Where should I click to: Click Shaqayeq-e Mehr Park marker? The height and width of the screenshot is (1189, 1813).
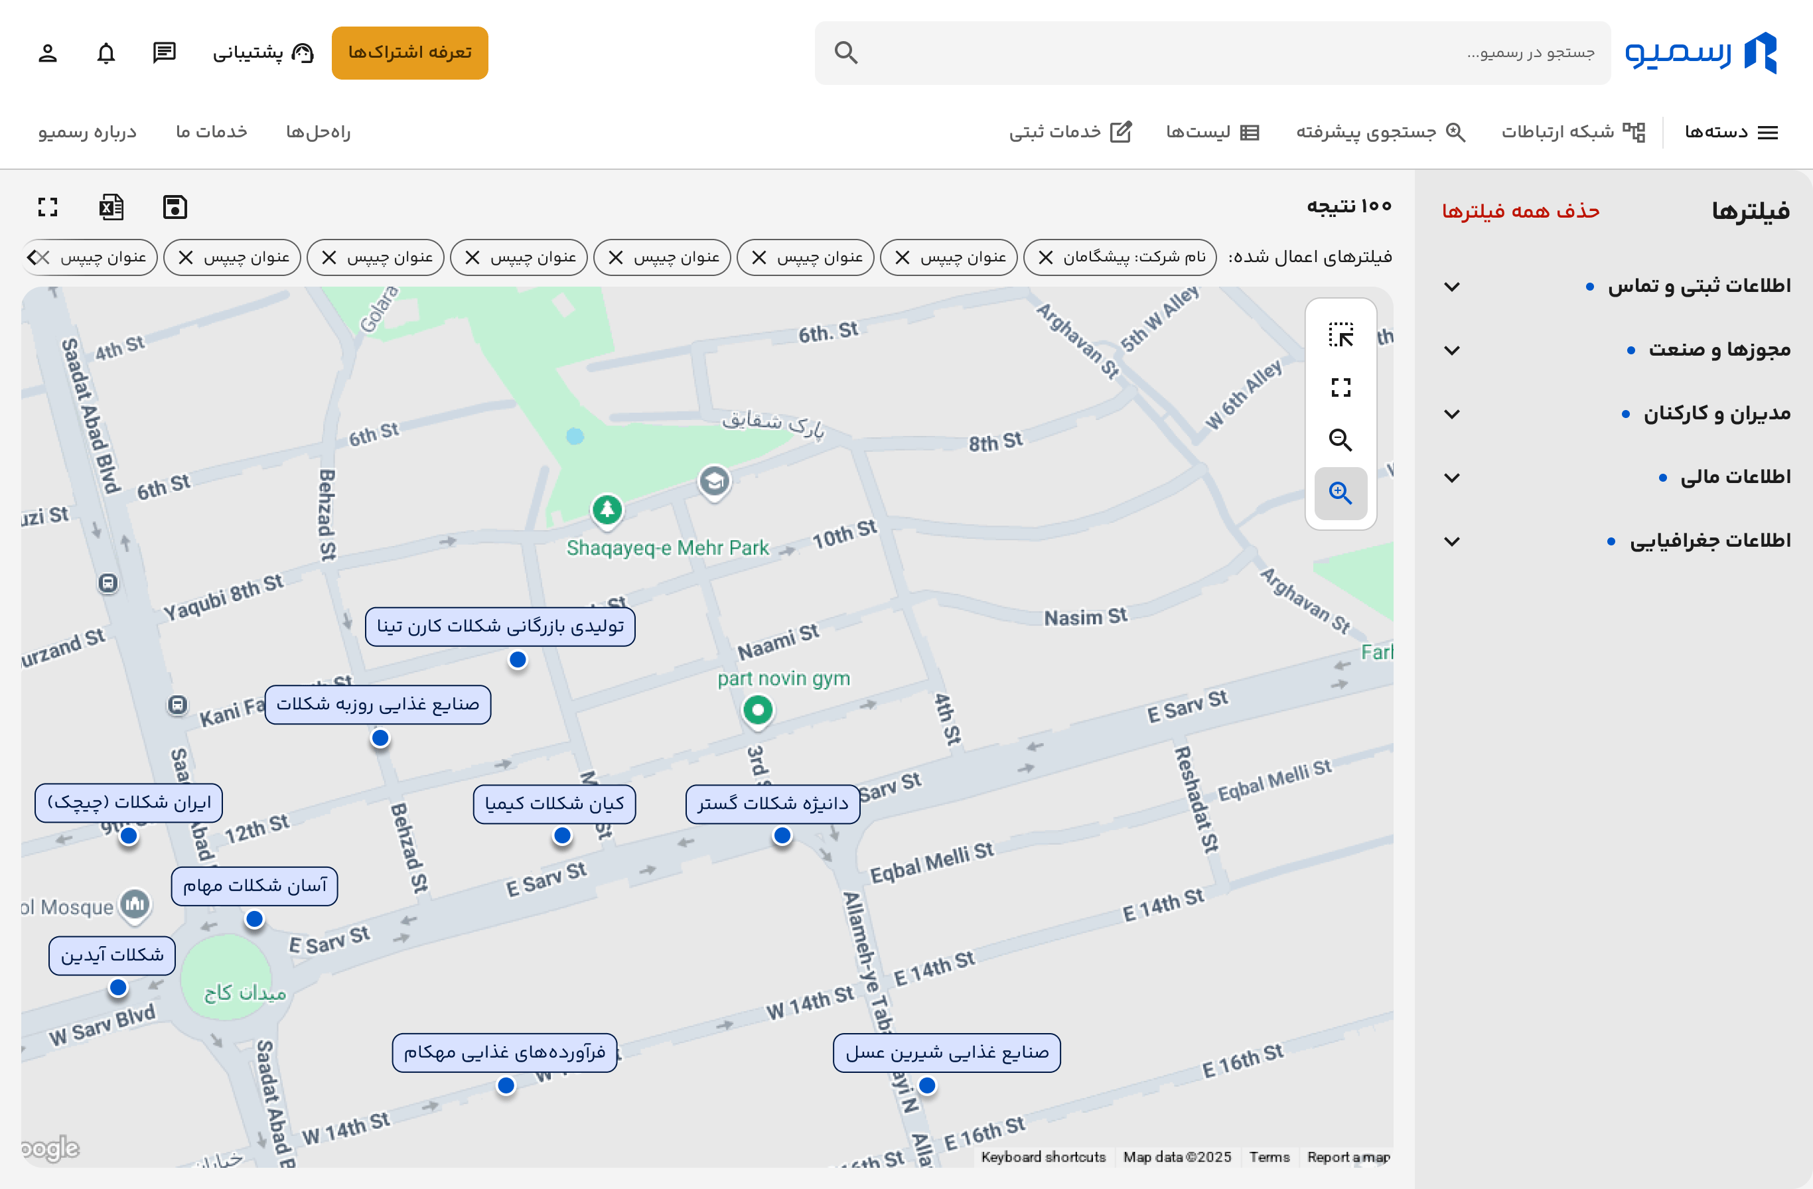point(607,510)
